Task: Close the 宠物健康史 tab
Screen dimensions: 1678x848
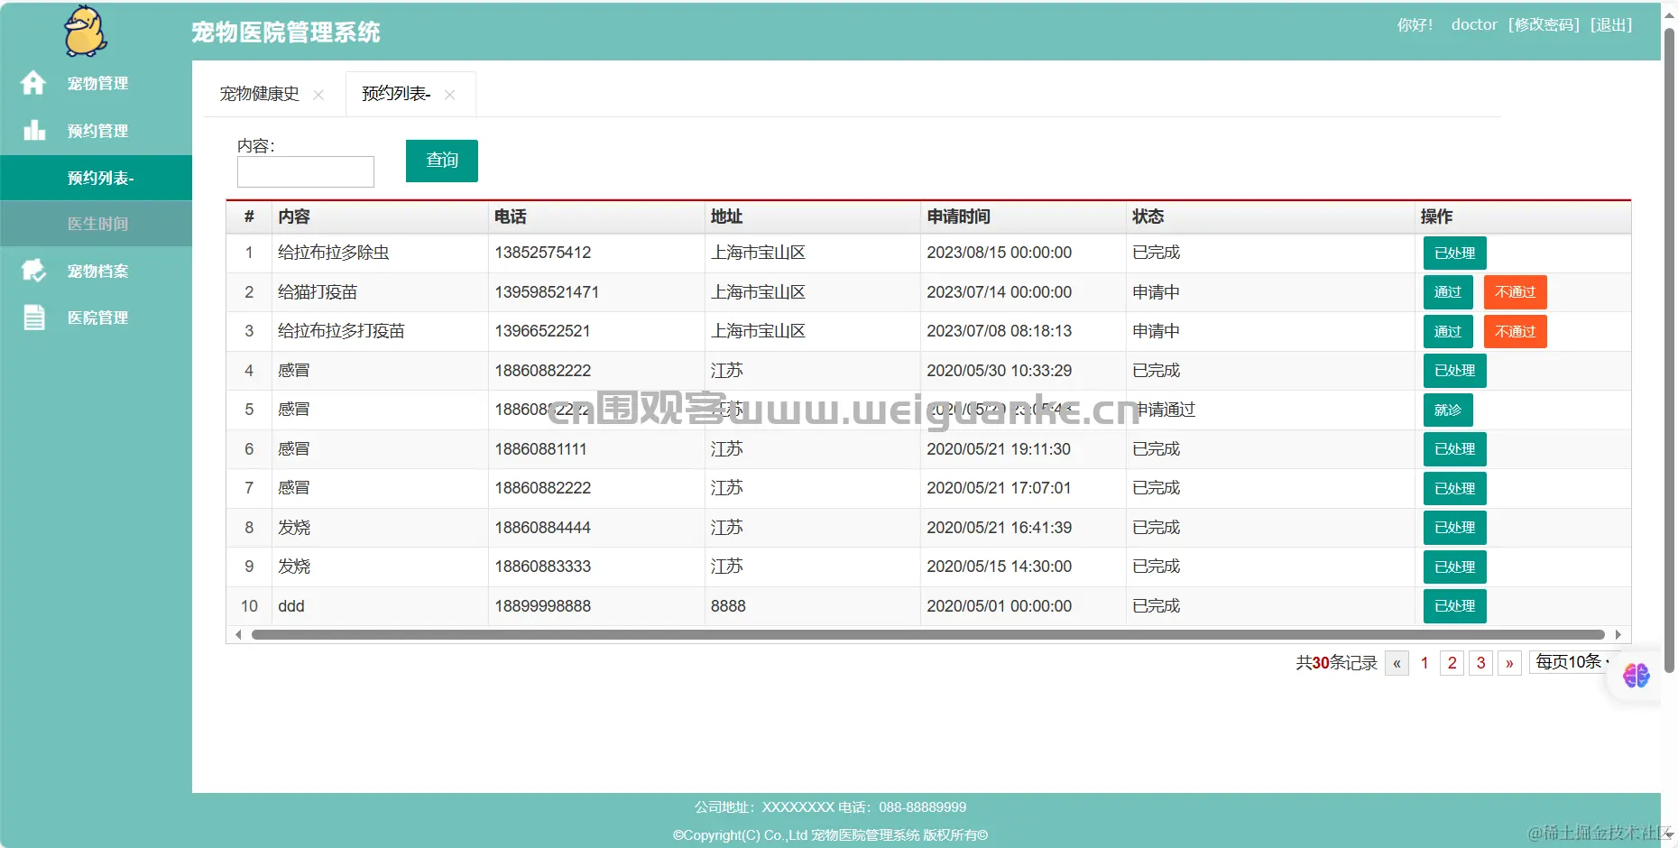Action: [318, 95]
